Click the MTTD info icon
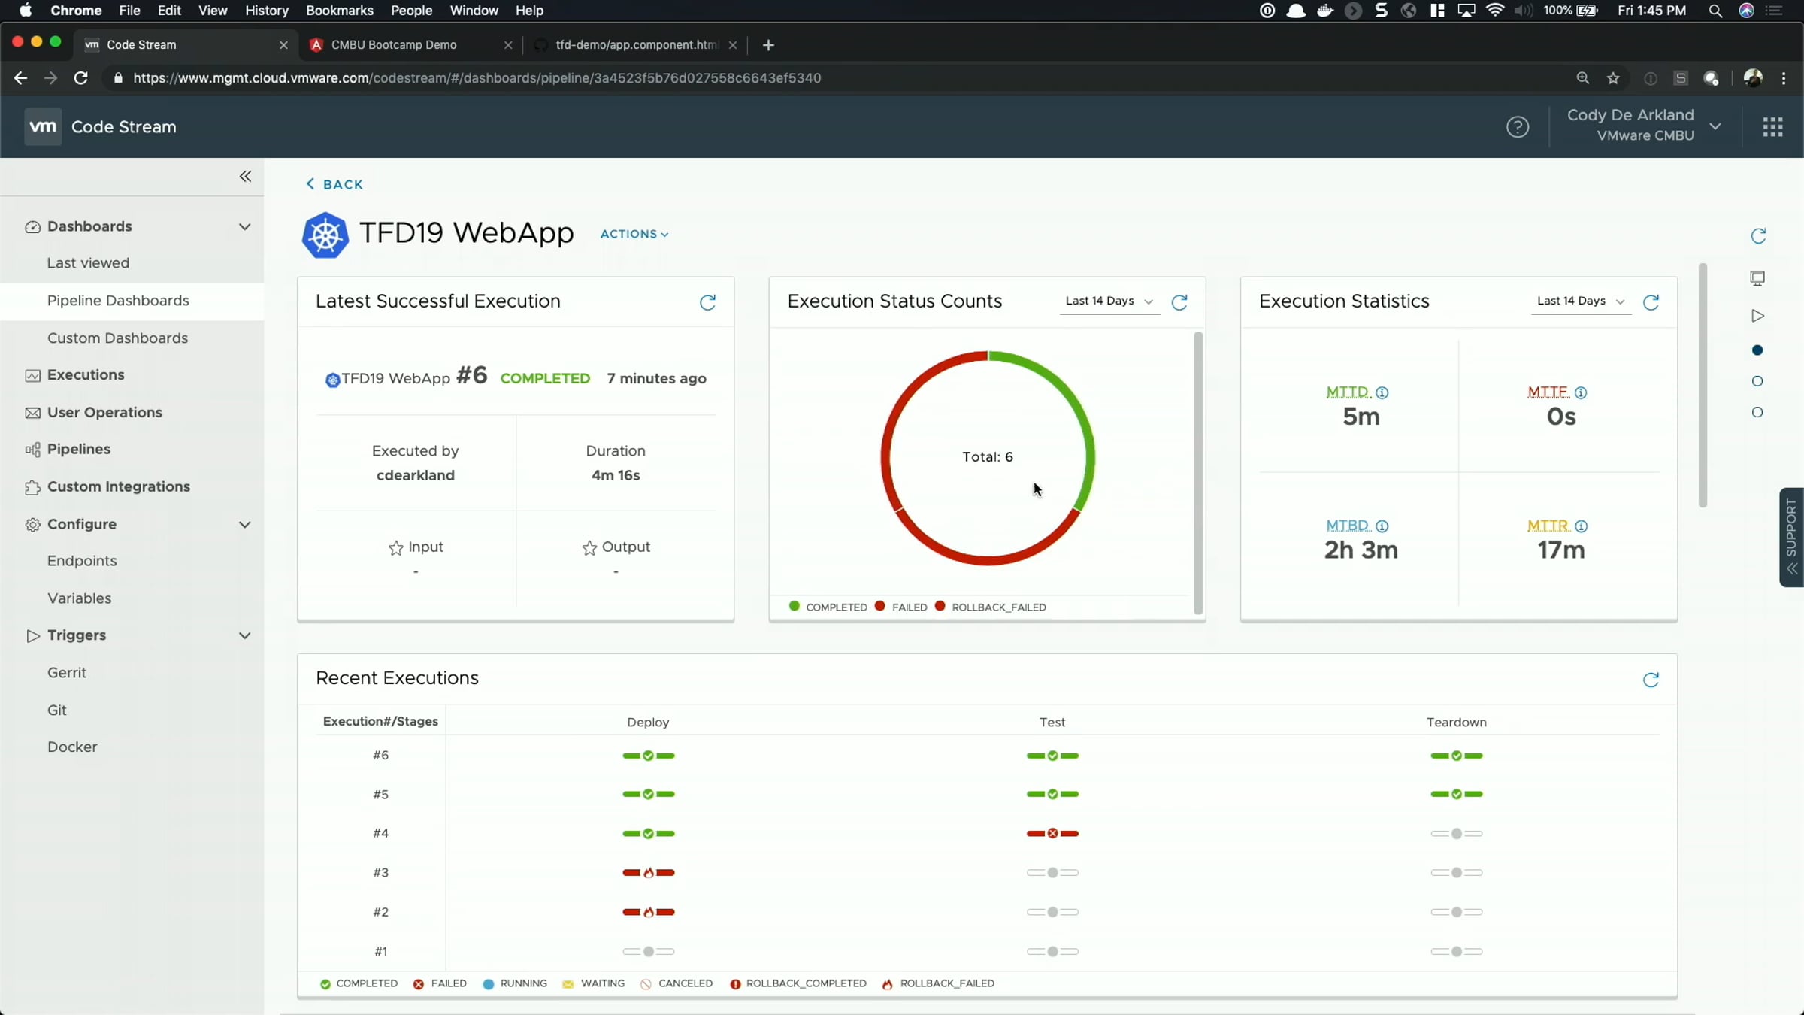The image size is (1804, 1015). pyautogui.click(x=1382, y=392)
